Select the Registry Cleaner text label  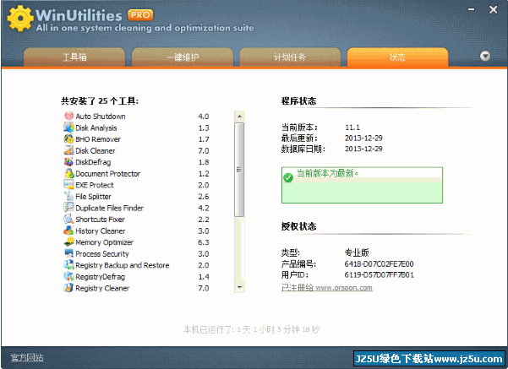[x=102, y=288]
